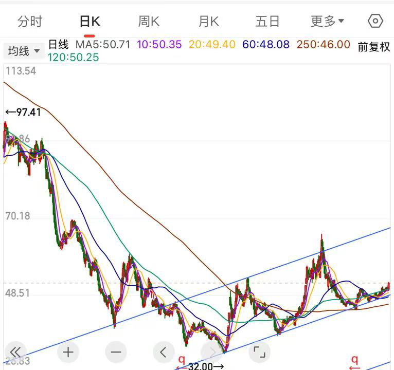
Task: Tap the MA5:50.71 indicator value
Action: point(103,45)
